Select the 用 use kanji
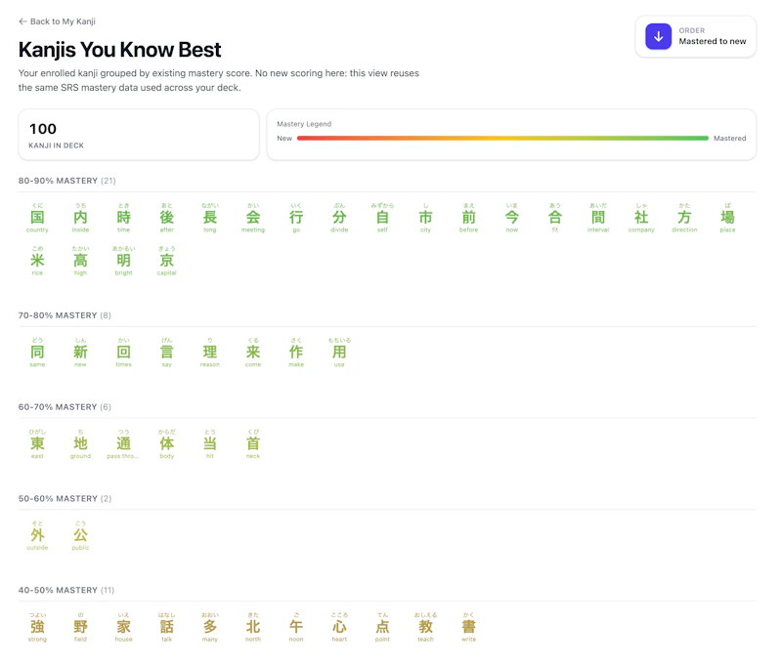This screenshot has width=782, height=664. [339, 353]
